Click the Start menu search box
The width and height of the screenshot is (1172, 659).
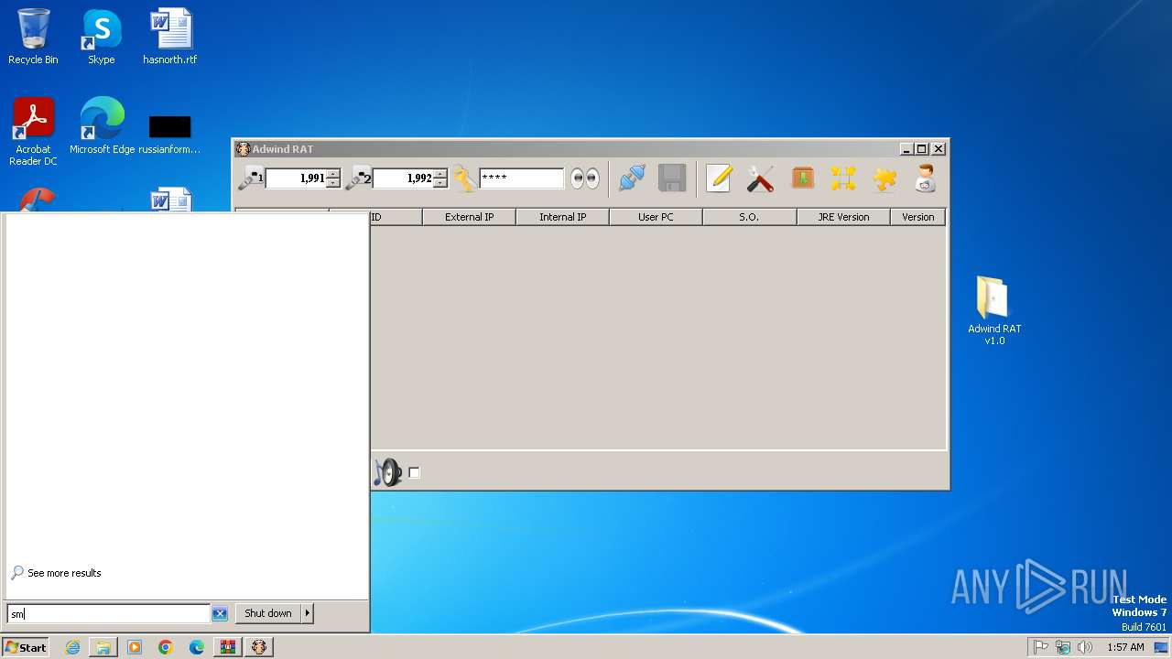(109, 613)
